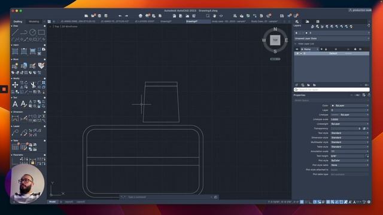Click the ViewCube North letter
This screenshot has height=215, width=383.
[275, 29]
